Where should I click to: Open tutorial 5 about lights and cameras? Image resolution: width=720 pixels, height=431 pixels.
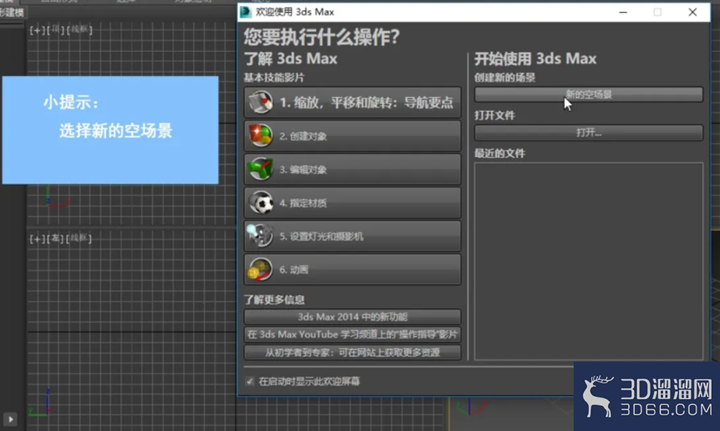tap(352, 236)
